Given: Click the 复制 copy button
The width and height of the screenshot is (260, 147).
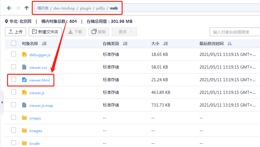Looking at the screenshot, I should (x=99, y=32).
